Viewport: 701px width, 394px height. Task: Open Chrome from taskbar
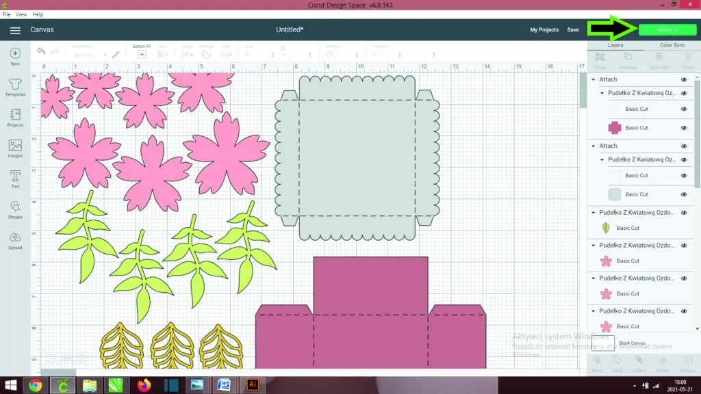tap(36, 385)
